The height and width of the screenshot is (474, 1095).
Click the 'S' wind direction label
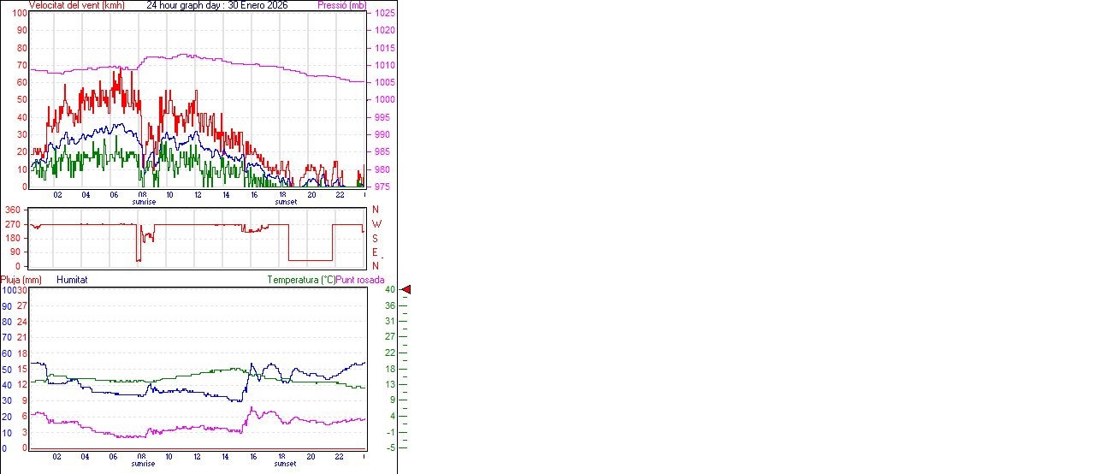(376, 239)
